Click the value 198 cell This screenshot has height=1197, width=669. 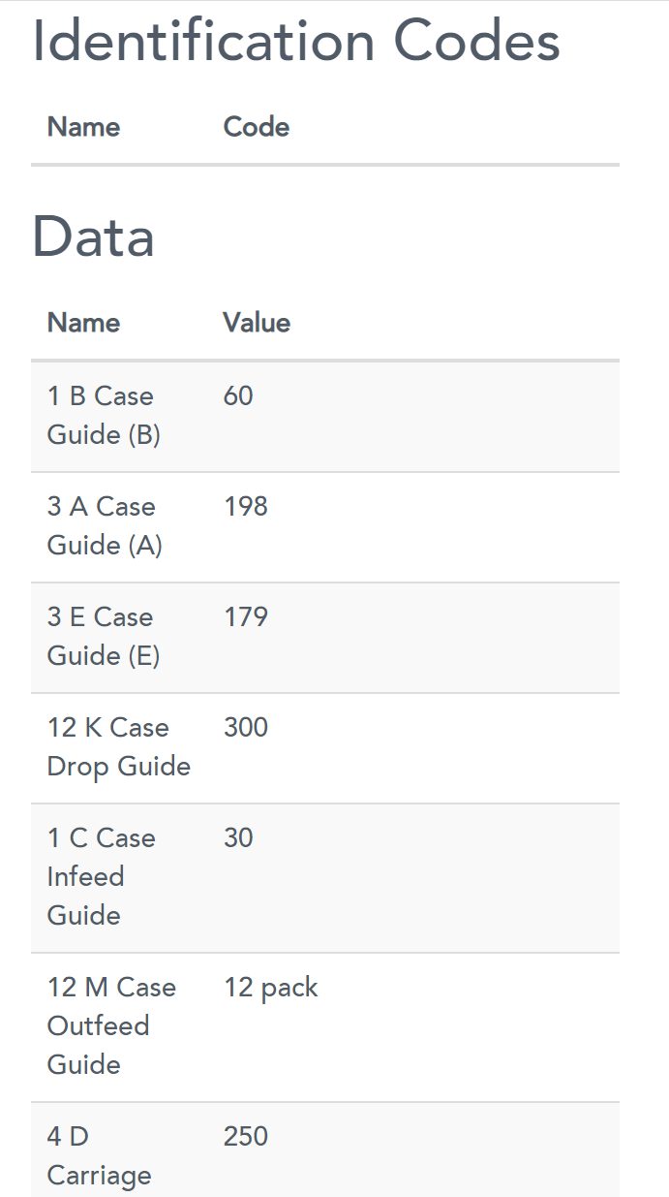pyautogui.click(x=246, y=507)
